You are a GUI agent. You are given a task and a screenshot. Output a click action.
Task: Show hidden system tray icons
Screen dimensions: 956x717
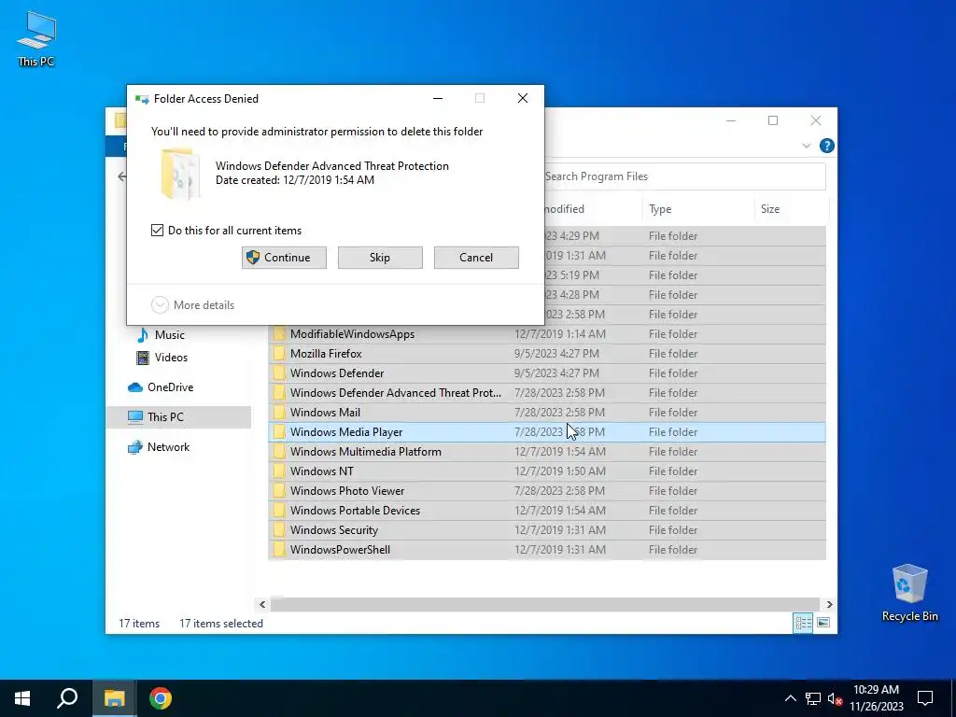790,698
